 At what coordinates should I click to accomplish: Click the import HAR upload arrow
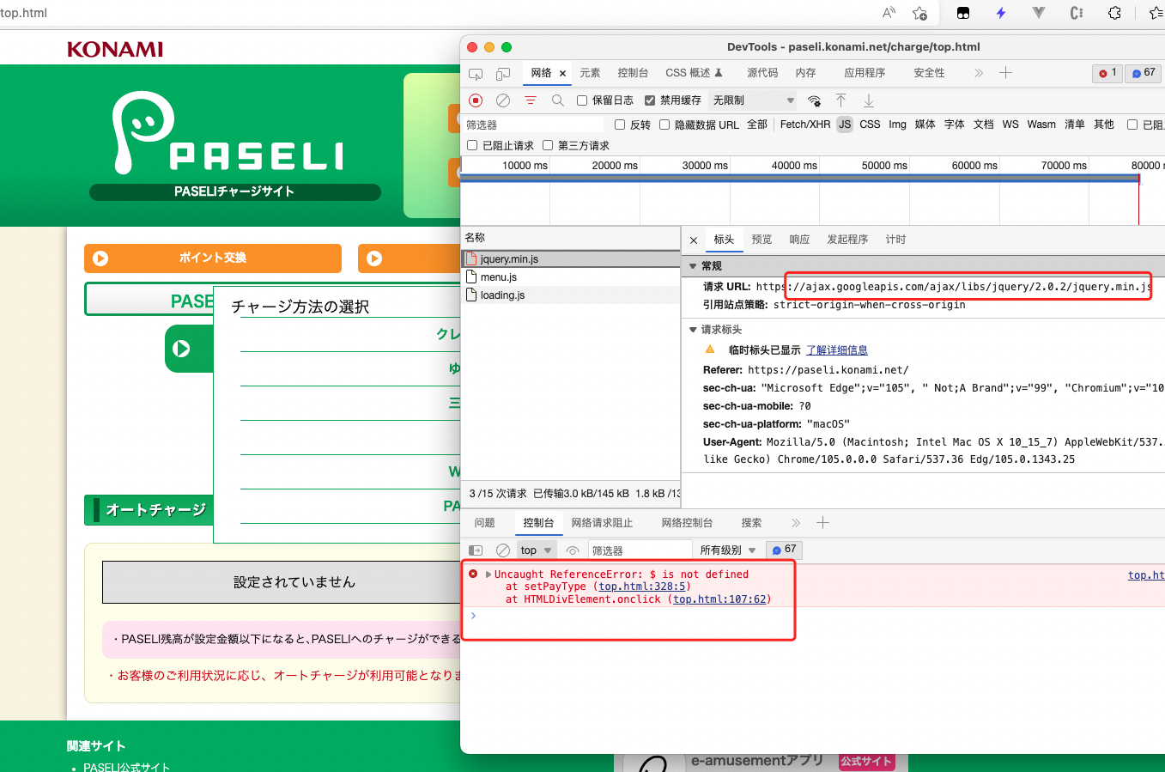[841, 100]
